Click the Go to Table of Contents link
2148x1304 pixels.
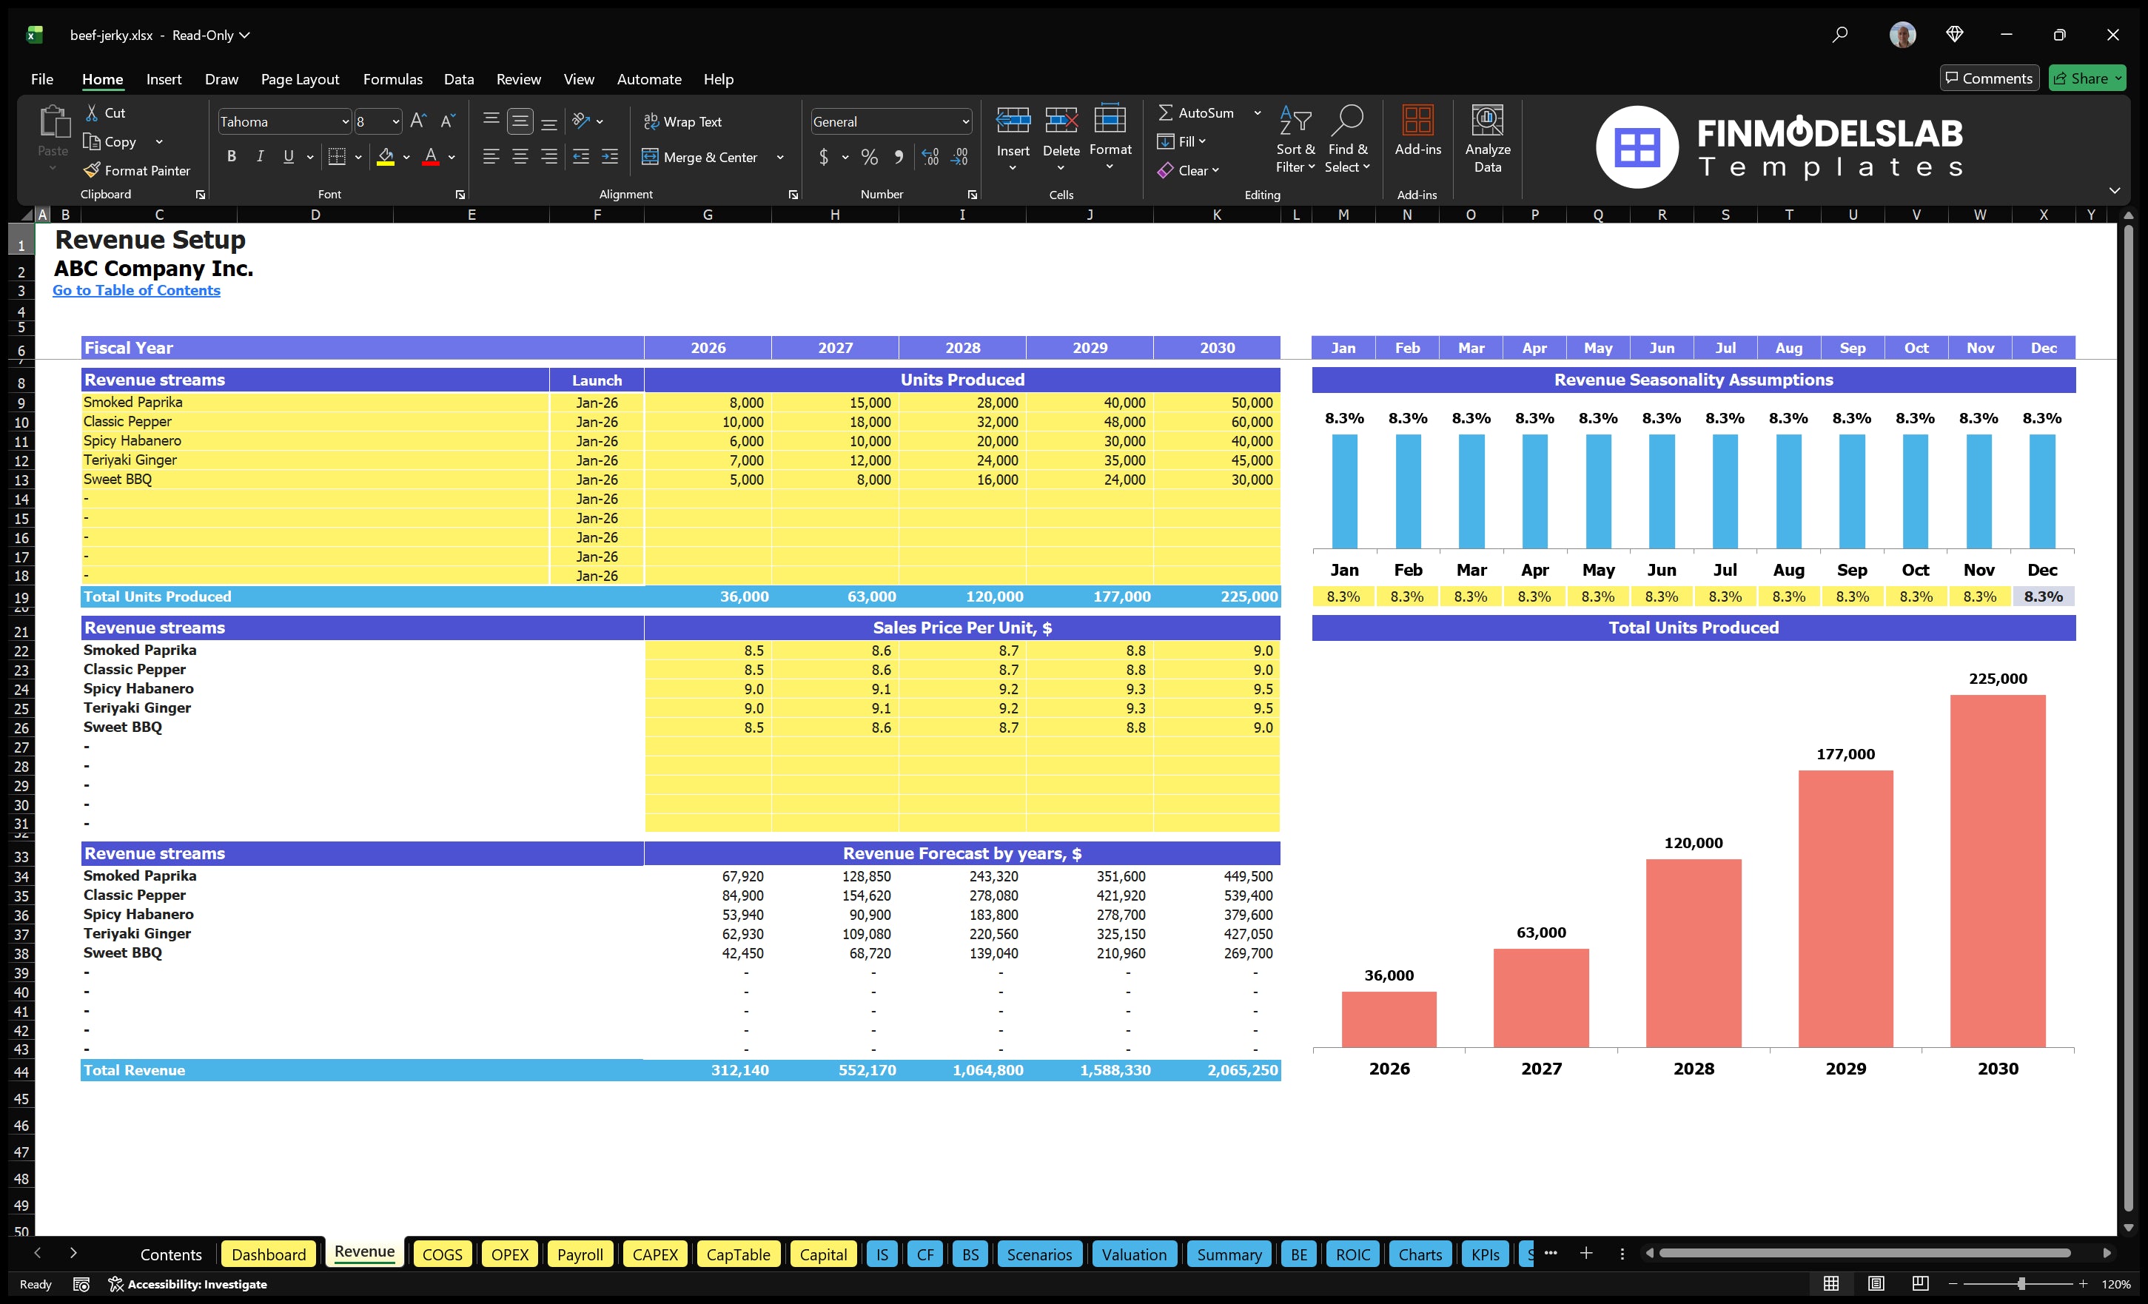point(136,290)
